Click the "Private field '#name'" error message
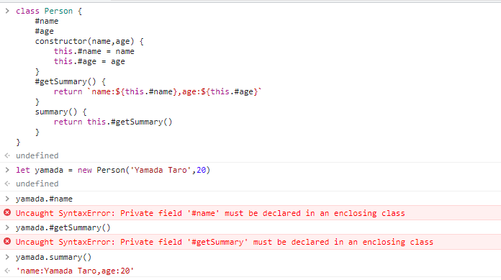This screenshot has height=280, width=501. (210, 213)
